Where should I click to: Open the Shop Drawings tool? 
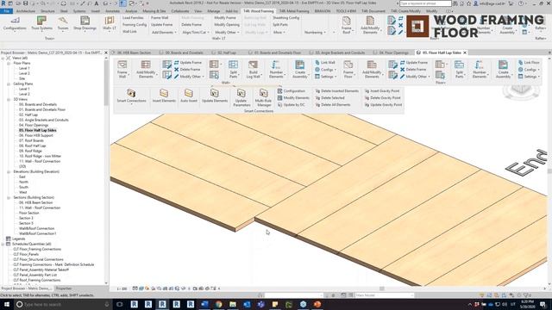pos(85,23)
